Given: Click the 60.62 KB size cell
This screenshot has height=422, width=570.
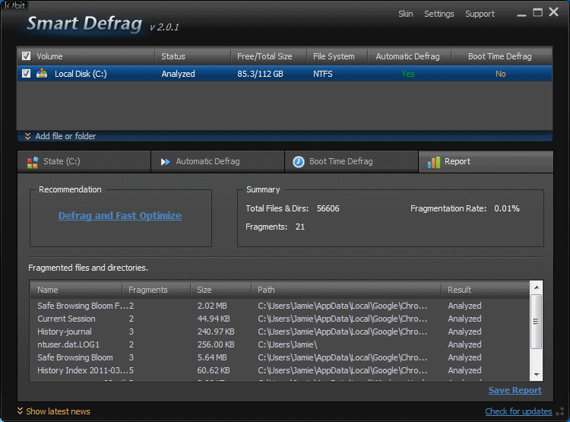Looking at the screenshot, I should coord(214,370).
